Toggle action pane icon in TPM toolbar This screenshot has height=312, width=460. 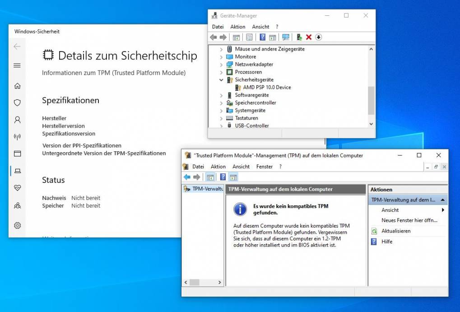pyautogui.click(x=233, y=177)
